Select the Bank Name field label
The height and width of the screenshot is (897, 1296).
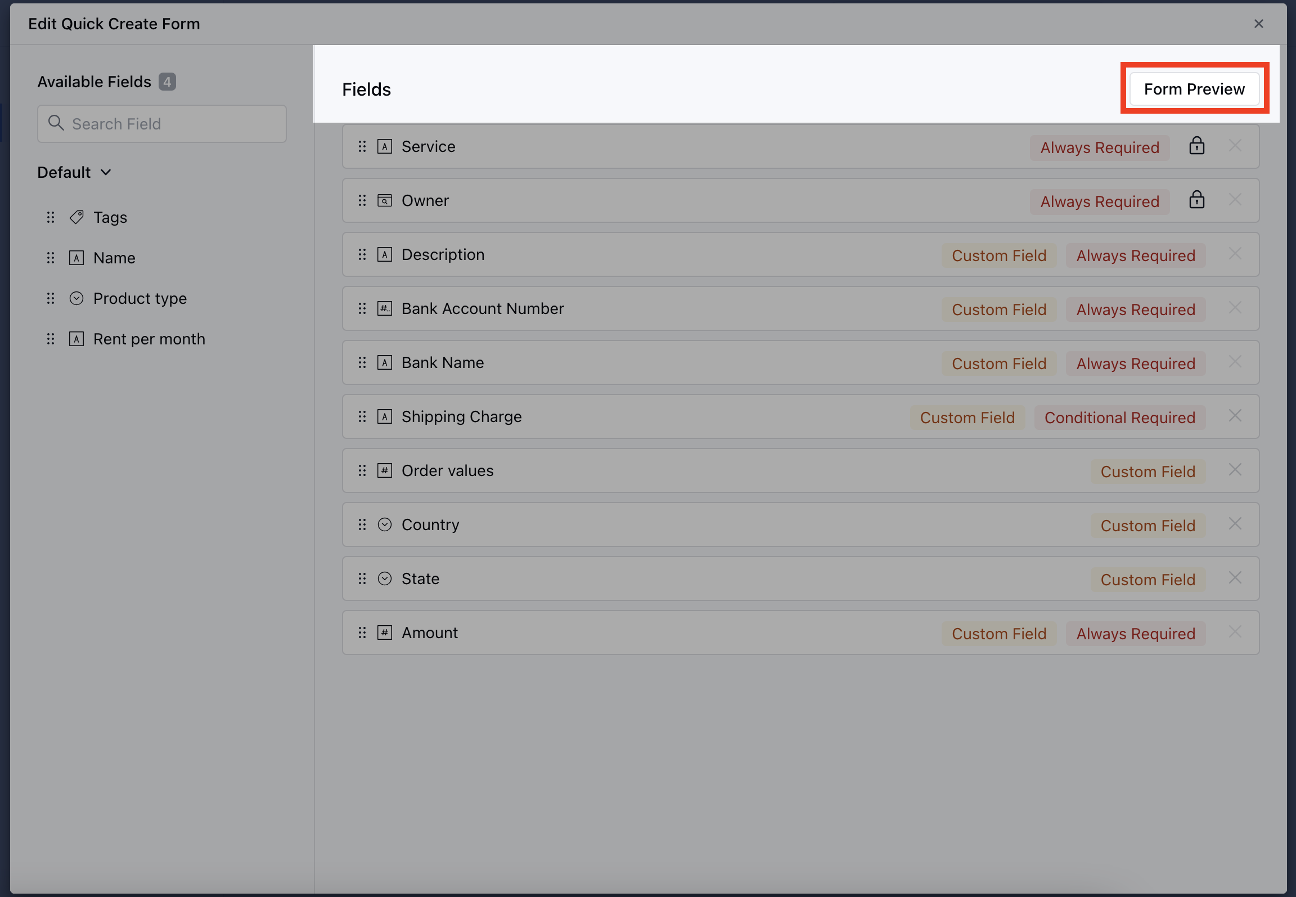click(443, 362)
